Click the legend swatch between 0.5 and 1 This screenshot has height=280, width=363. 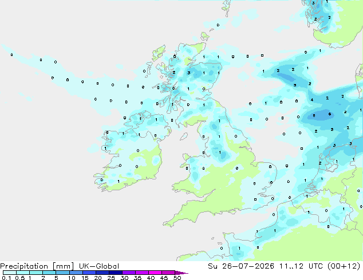[23, 273]
